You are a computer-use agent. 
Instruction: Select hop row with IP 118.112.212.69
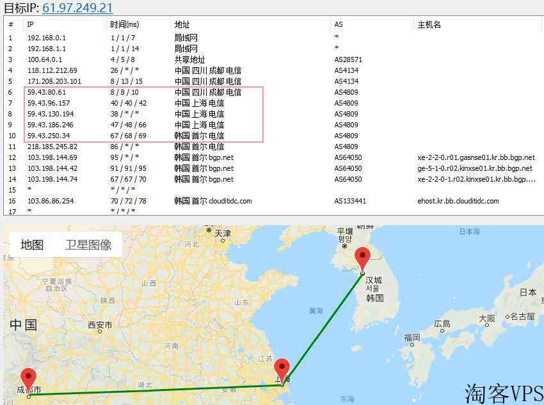273,70
